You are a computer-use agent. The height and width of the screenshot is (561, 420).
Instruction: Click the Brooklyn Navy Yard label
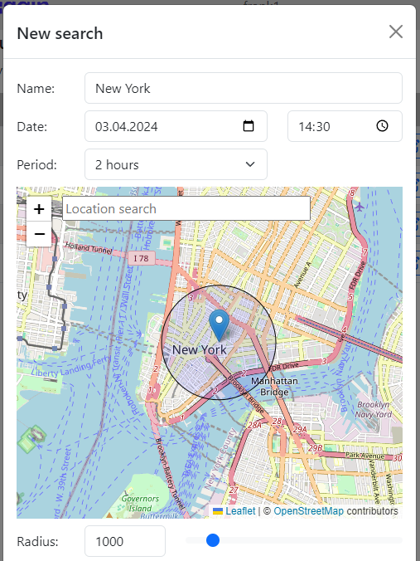374,409
